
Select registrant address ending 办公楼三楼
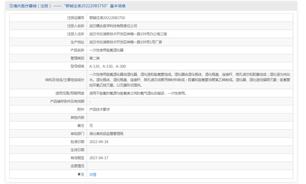[128, 34]
